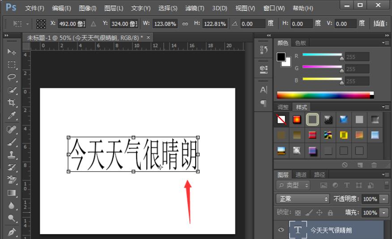This screenshot has width=392, height=239.
Task: Expand the opacity 不透明度 dropdown arrow
Action: (383, 199)
